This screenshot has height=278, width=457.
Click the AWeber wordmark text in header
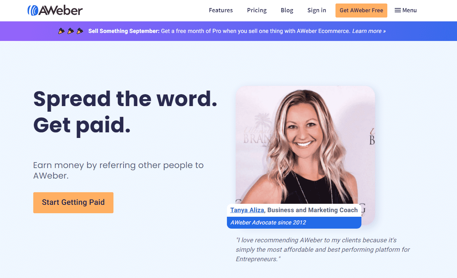[61, 11]
